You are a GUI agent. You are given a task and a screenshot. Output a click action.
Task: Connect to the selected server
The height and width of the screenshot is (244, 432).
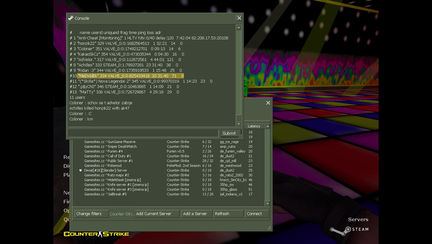257,214
